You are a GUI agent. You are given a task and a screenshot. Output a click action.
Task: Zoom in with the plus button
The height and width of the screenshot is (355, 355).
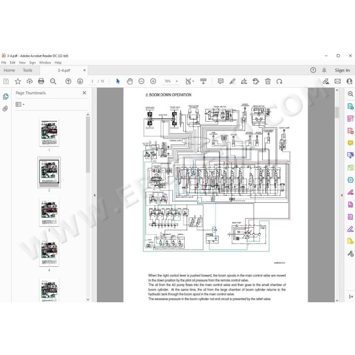pyautogui.click(x=153, y=81)
